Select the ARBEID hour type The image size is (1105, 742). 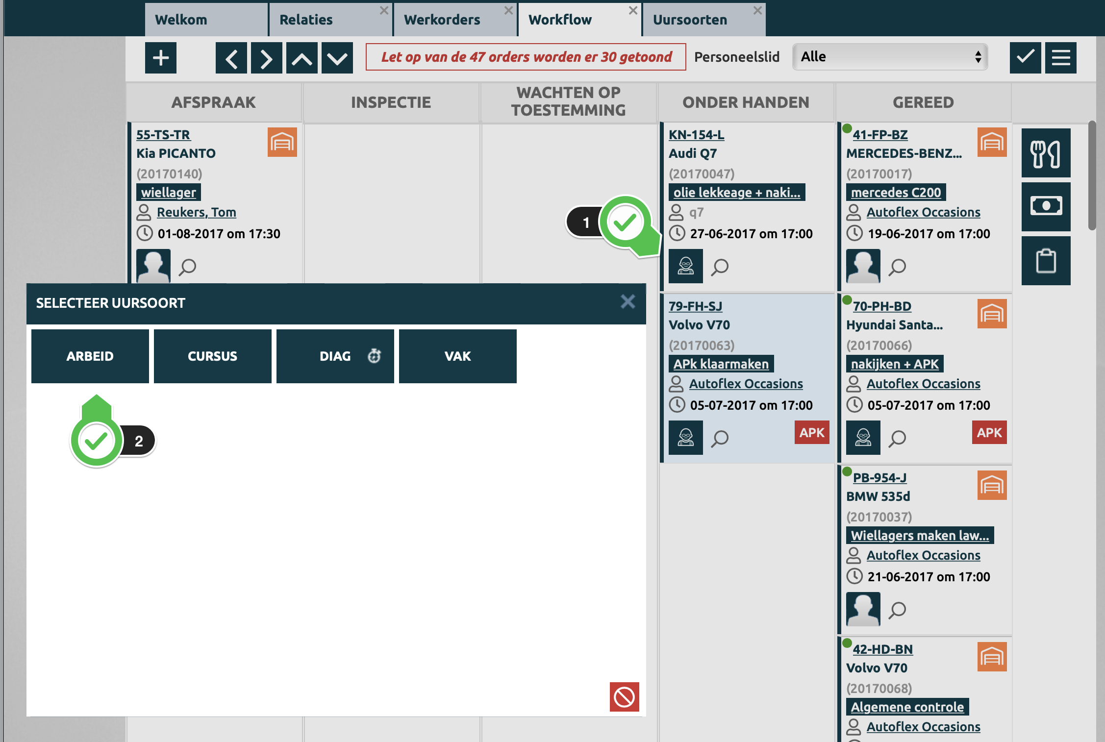90,356
